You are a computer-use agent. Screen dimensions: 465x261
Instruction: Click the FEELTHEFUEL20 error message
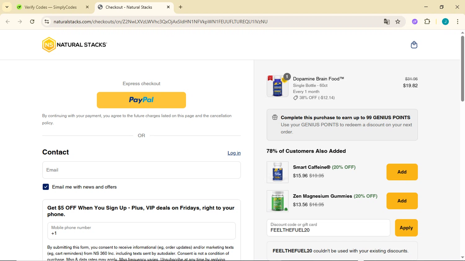340,251
